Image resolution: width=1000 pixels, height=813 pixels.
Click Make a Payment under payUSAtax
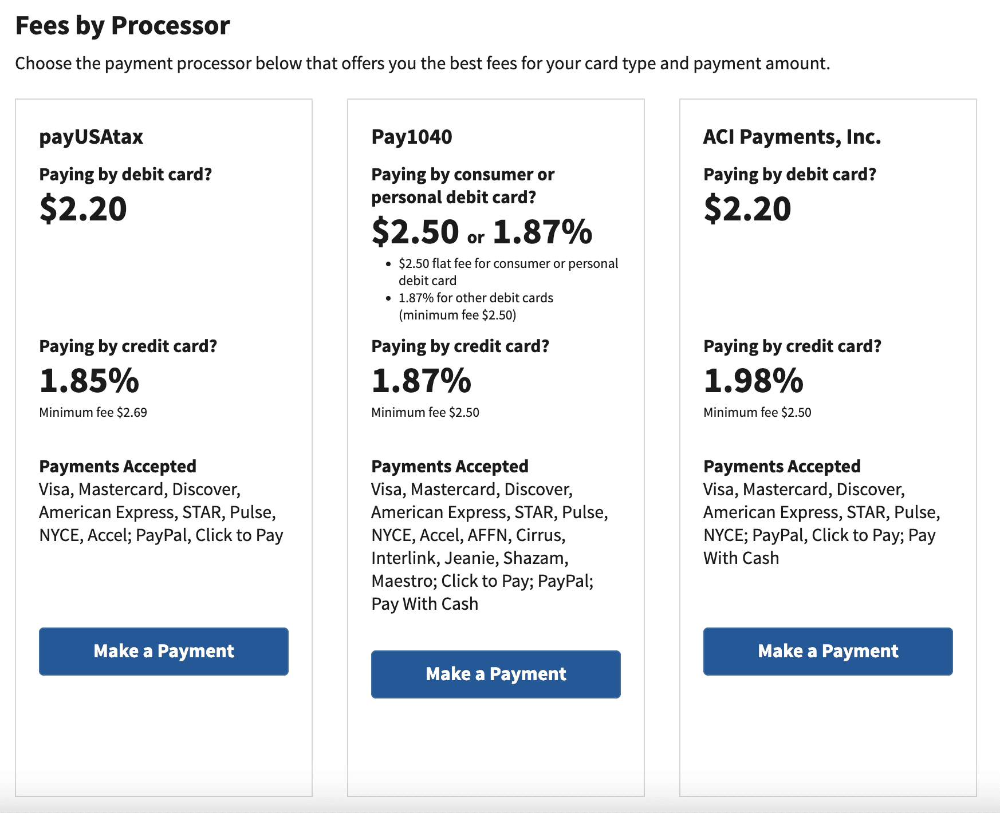[x=164, y=651]
